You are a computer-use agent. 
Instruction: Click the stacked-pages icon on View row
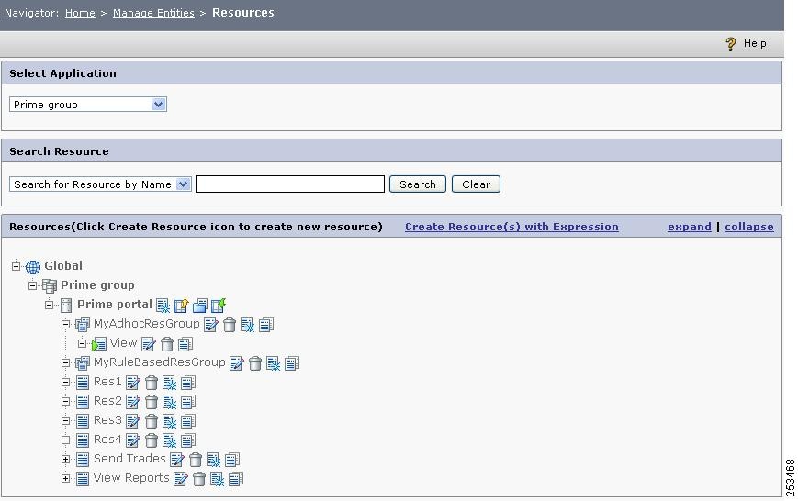tap(185, 344)
